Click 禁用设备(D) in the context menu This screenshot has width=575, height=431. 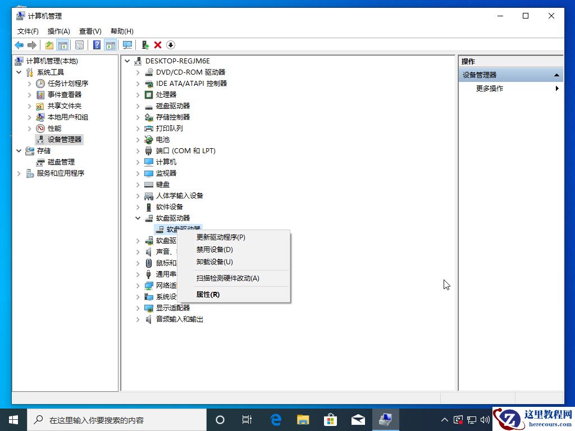[215, 249]
